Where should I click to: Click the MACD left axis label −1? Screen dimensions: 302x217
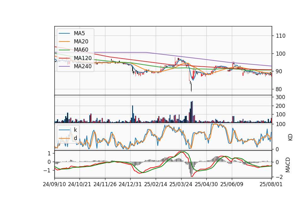pyautogui.click(x=47, y=170)
